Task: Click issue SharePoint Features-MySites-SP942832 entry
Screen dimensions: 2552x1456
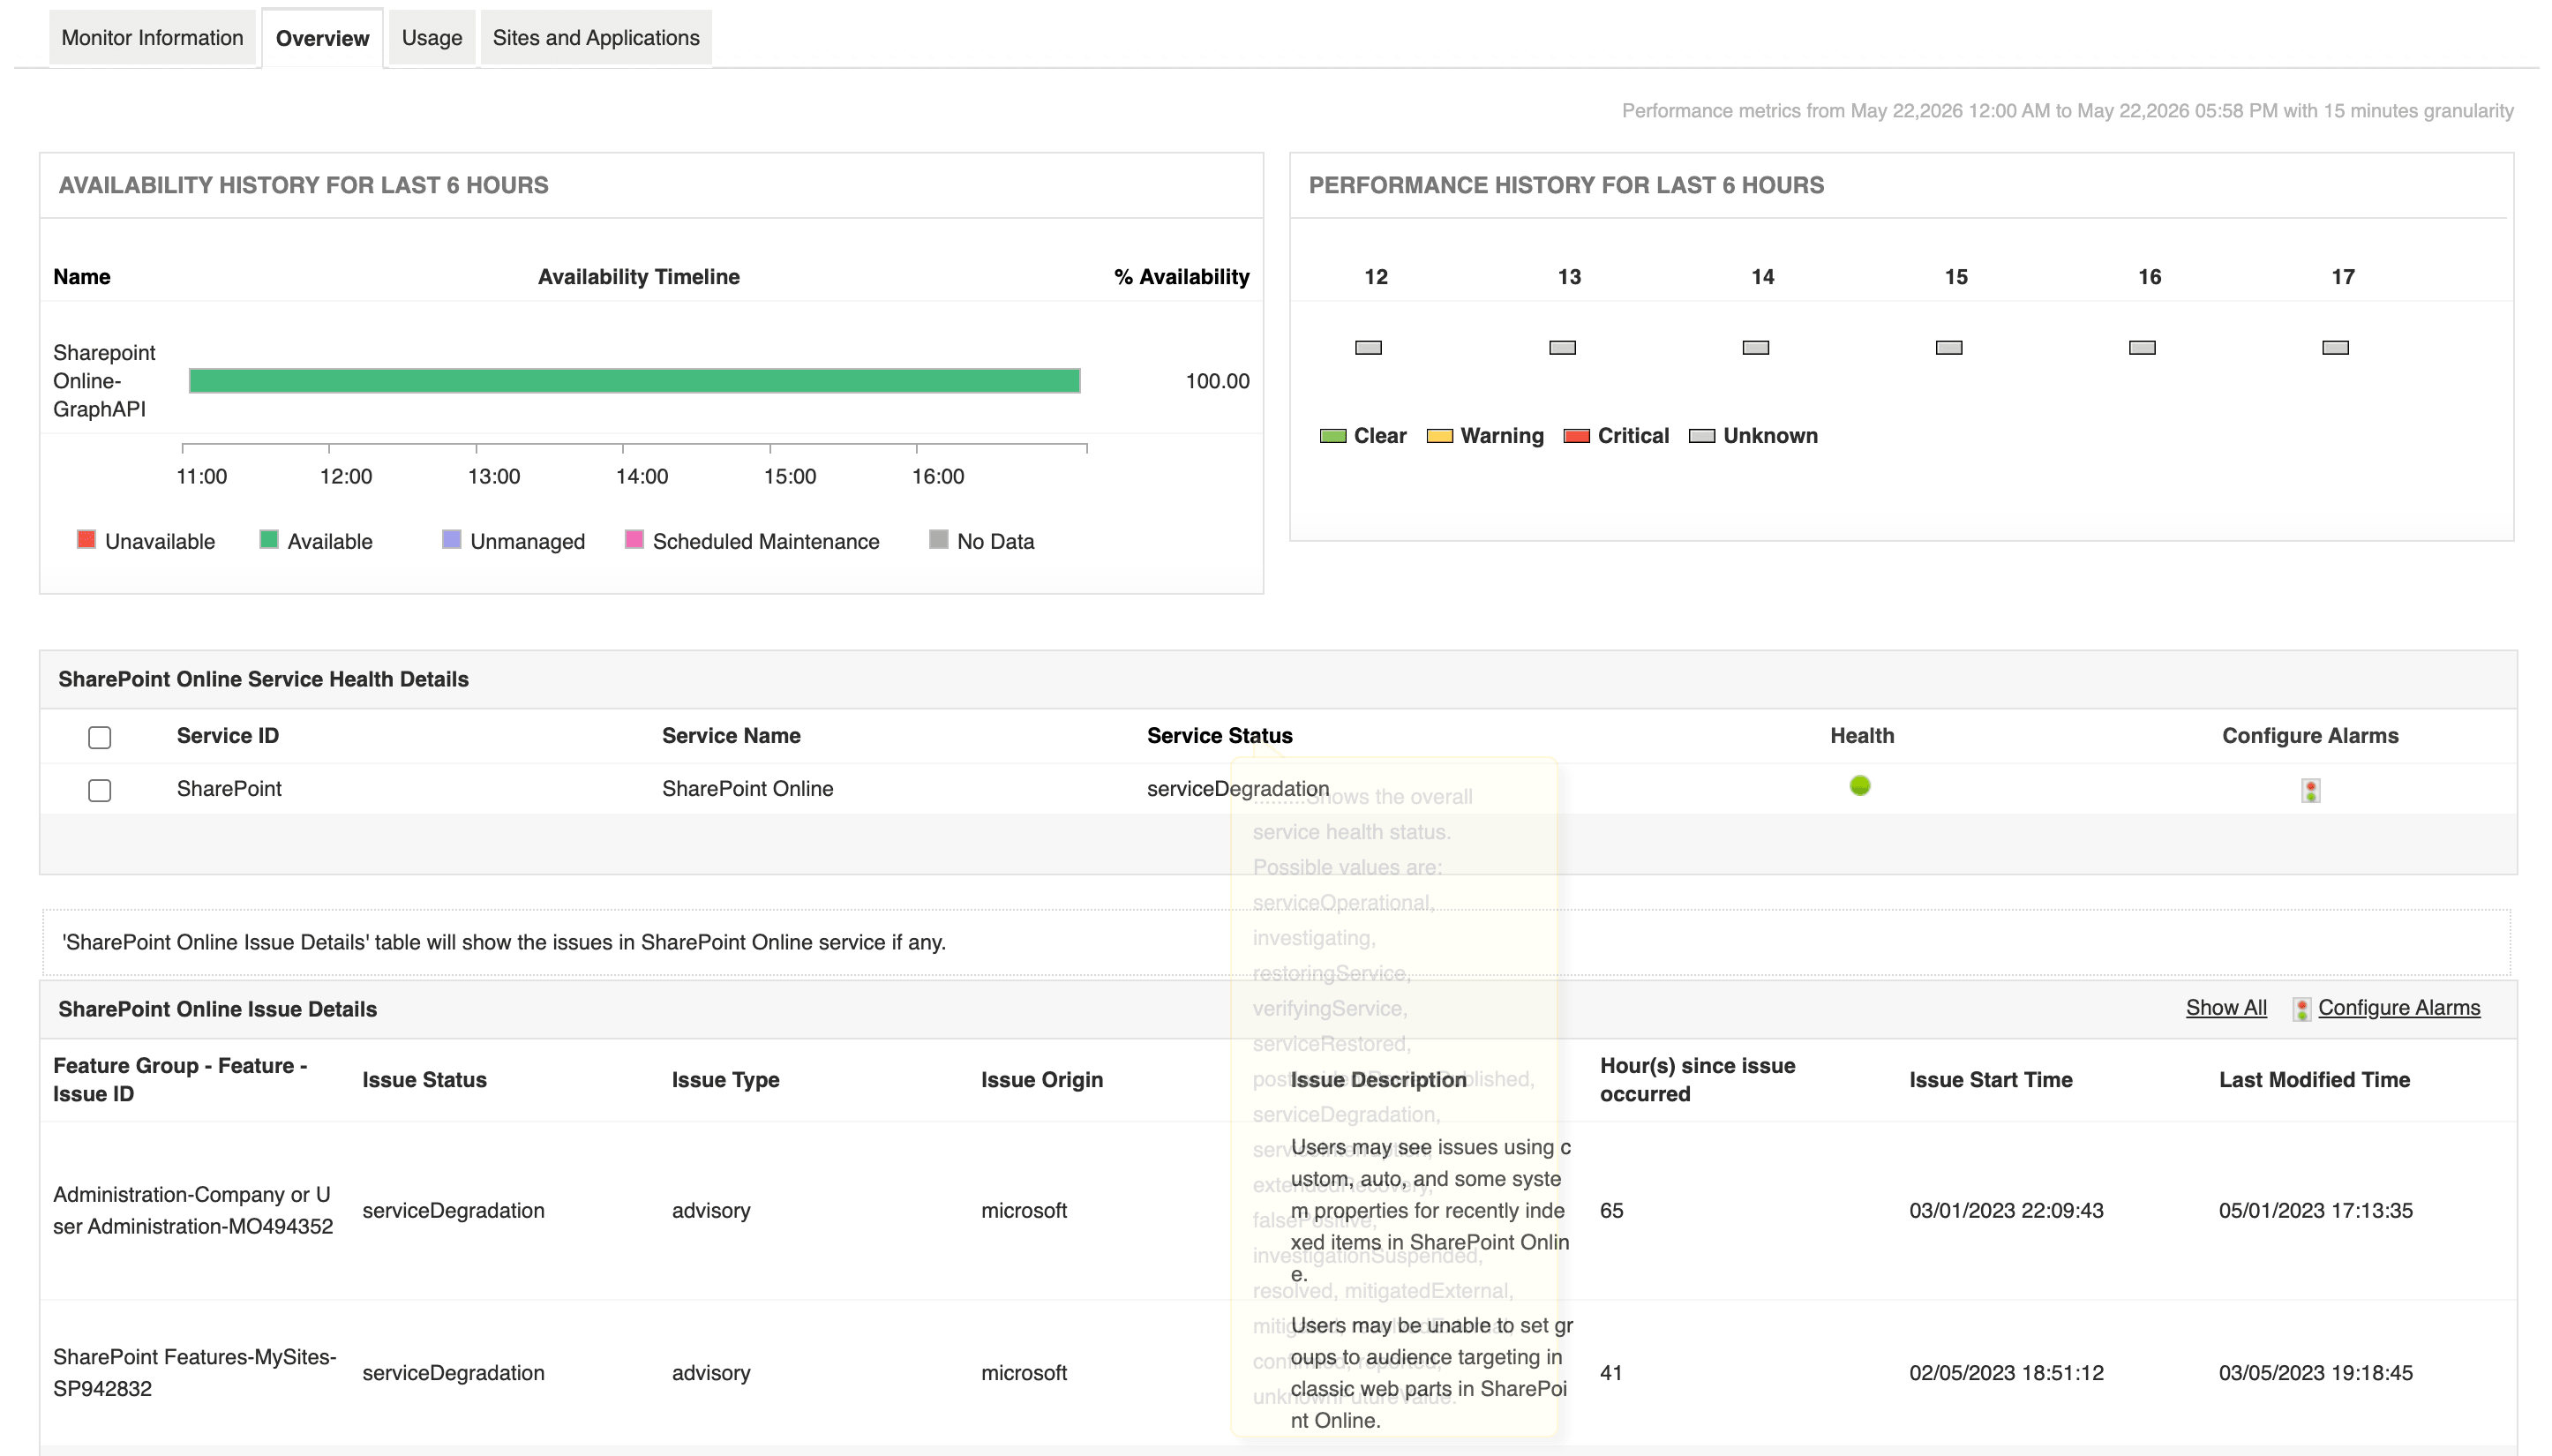Action: coord(194,1373)
